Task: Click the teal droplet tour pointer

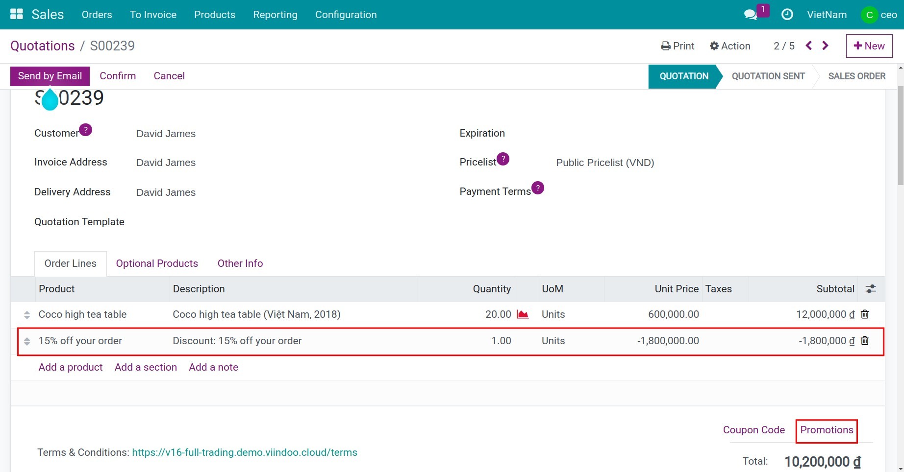Action: pyautogui.click(x=50, y=99)
